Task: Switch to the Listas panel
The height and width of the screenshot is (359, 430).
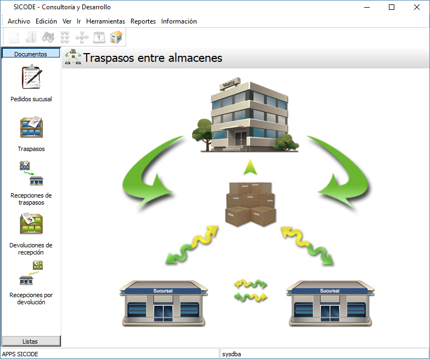Action: point(31,341)
